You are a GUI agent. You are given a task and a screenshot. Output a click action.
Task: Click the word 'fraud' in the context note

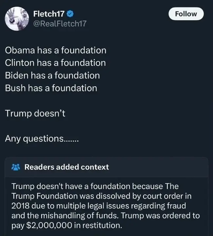pyautogui.click(x=177, y=206)
